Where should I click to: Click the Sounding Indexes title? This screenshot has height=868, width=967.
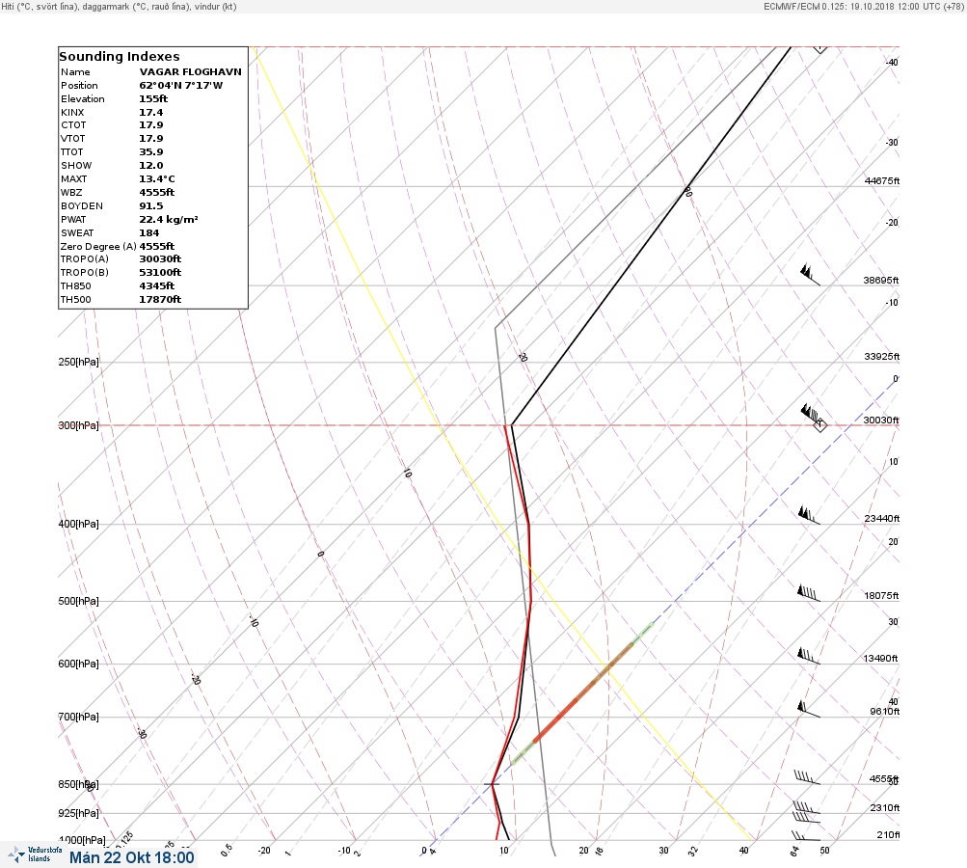(119, 56)
